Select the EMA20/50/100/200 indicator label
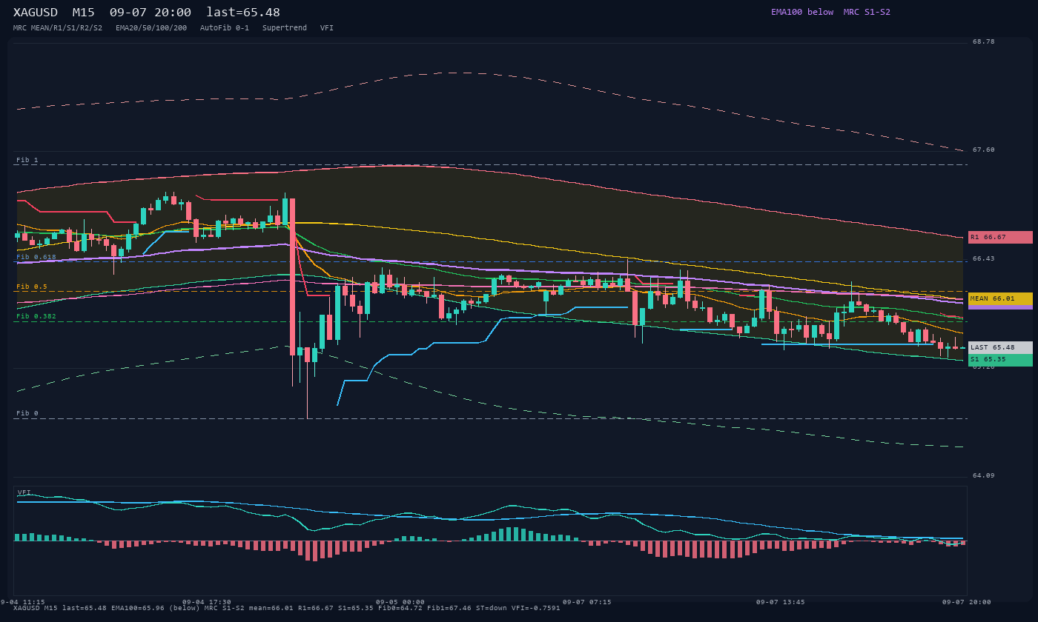Image resolution: width=1038 pixels, height=622 pixels. point(151,28)
